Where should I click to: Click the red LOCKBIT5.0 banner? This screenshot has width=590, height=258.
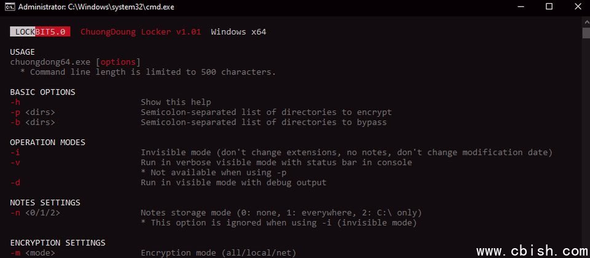click(x=41, y=31)
